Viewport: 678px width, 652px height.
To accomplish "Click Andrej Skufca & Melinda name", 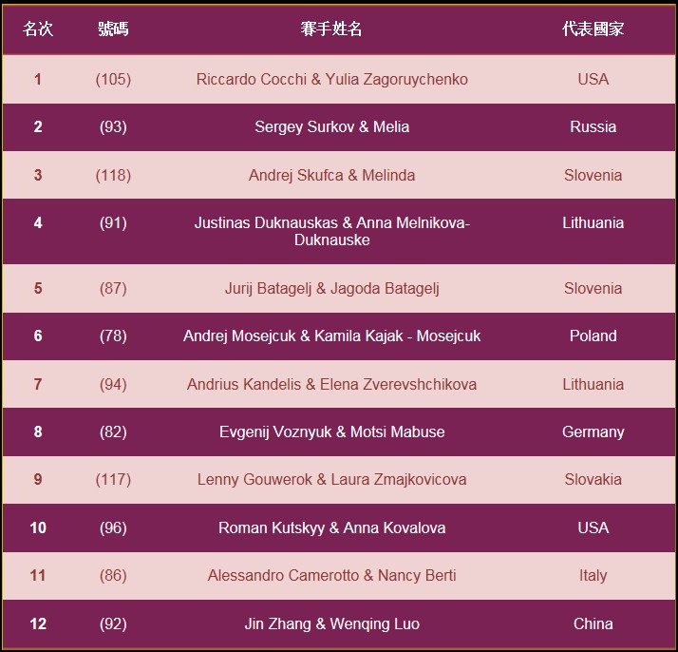I will click(x=331, y=175).
